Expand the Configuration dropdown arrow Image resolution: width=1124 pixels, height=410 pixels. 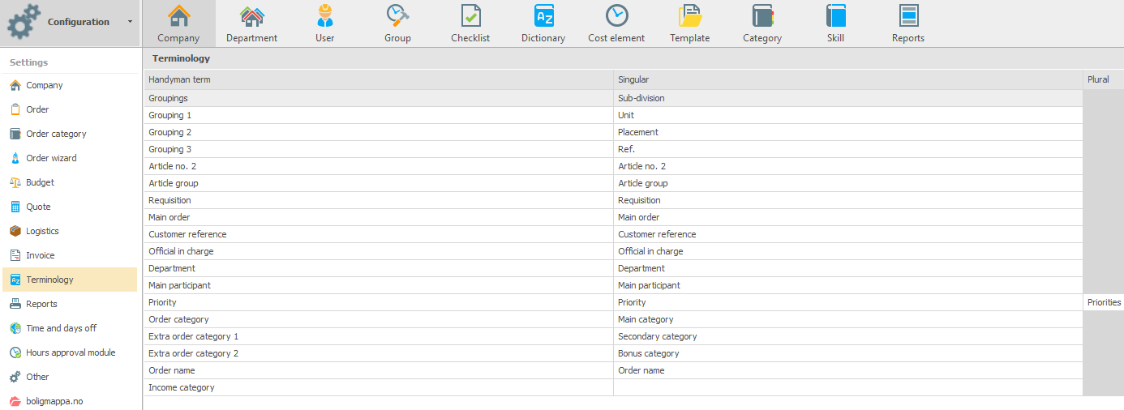130,22
